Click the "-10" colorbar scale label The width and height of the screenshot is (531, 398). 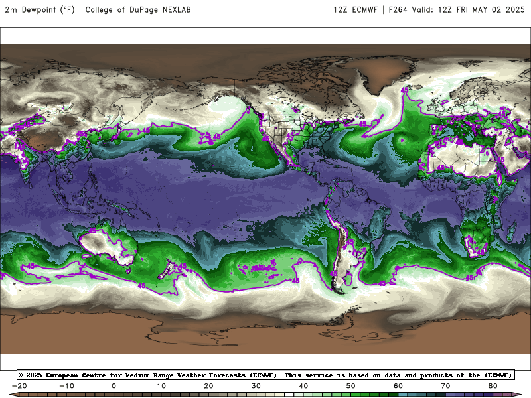coord(66,386)
